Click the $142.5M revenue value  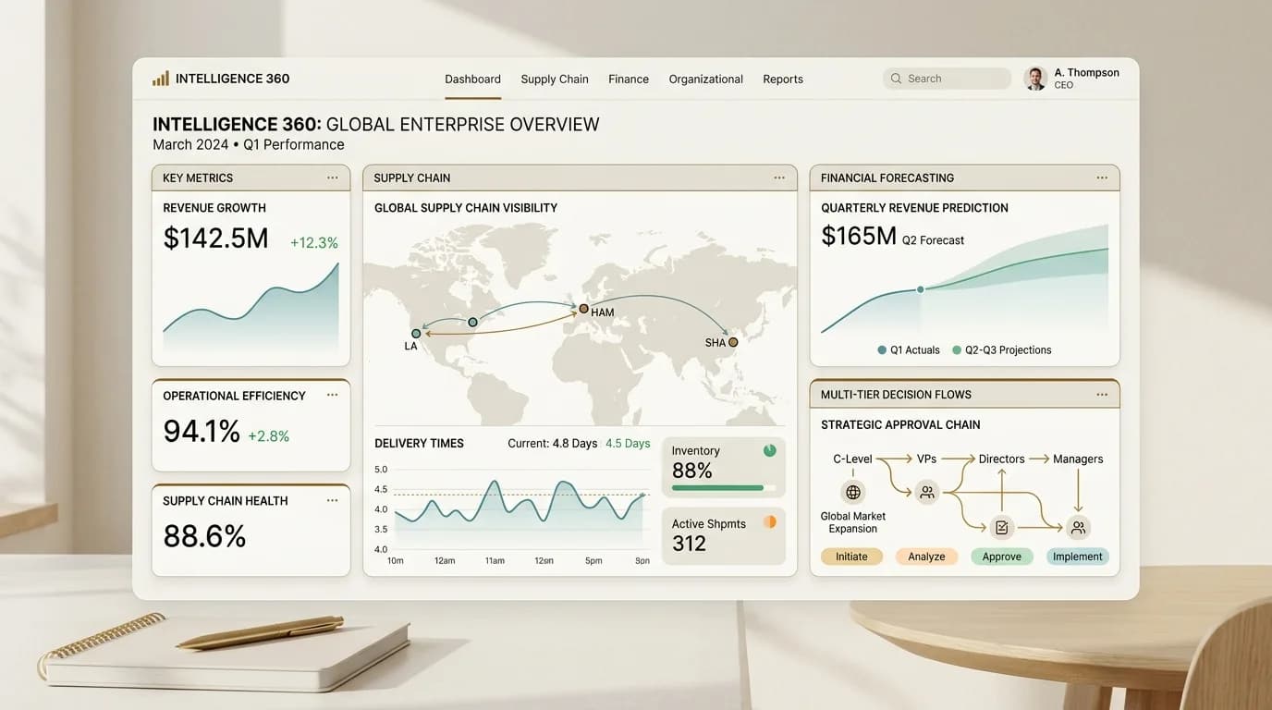(x=215, y=239)
